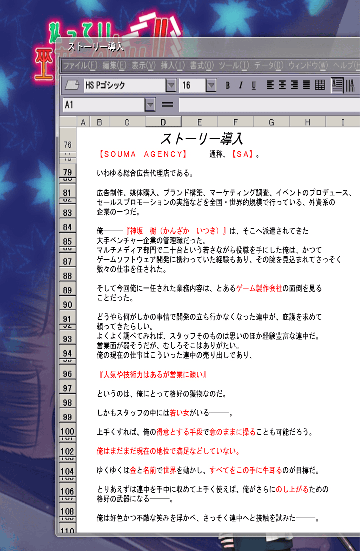
Task: Expand the A1 name box dropdown
Action: click(150, 105)
